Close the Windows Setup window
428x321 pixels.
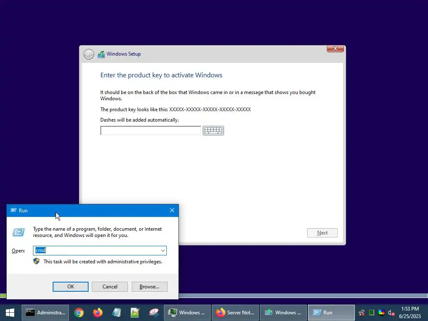pyautogui.click(x=335, y=48)
